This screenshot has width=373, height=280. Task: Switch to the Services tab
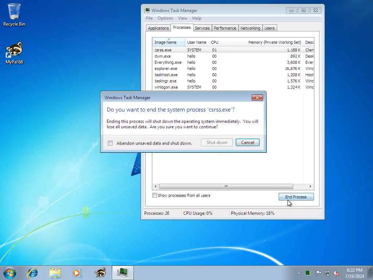[x=202, y=28]
